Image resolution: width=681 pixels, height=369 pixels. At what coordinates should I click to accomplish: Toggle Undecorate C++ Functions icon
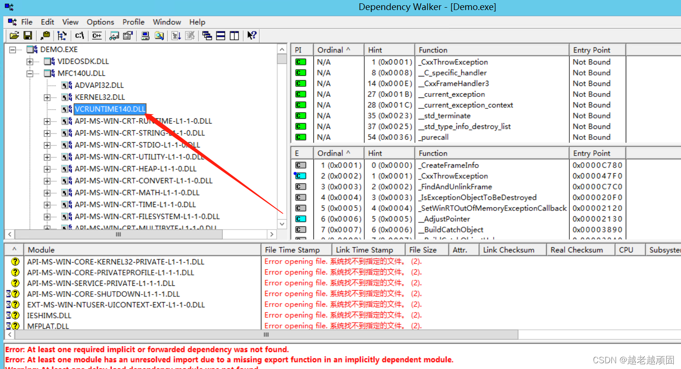(95, 35)
